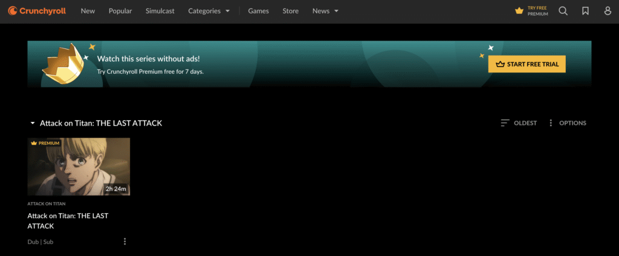
Task: Open the Games menu item
Action: tap(259, 11)
